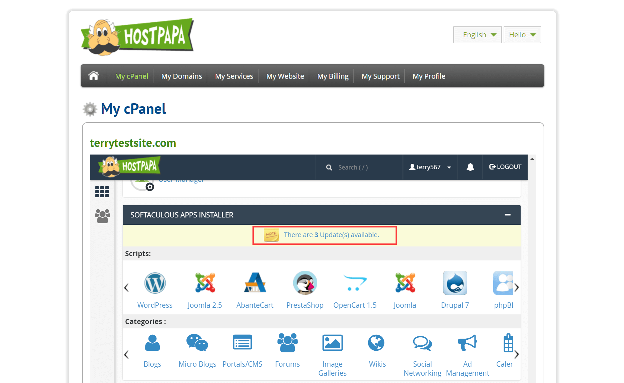Select the PrestaShop penguin icon
Viewport: 624px width, 383px height.
305,283
